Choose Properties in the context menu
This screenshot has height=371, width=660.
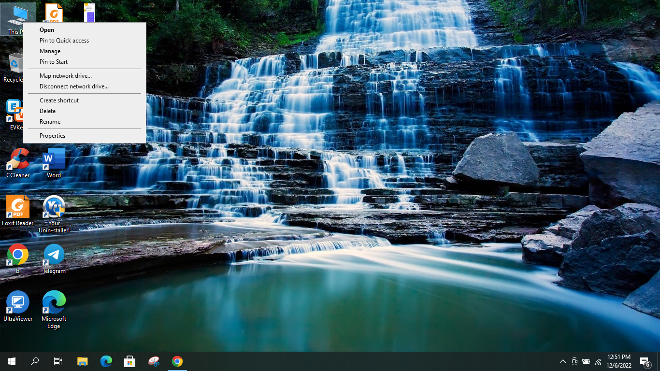tap(52, 136)
